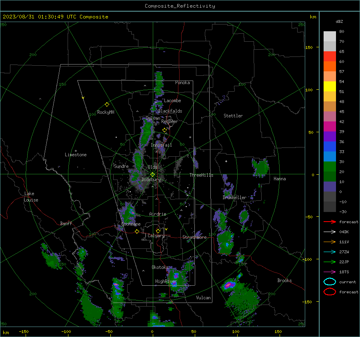Click the ThreeHills label
The height and width of the screenshot is (337, 360).
[x=201, y=175]
